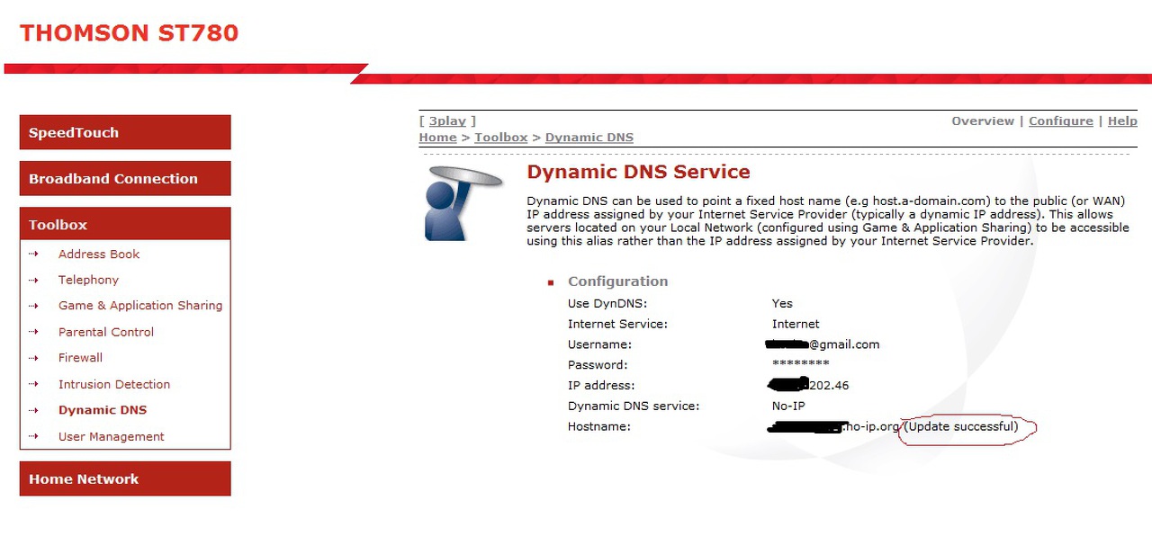Go to Home breadcrumb
The image size is (1152, 536).
point(437,138)
